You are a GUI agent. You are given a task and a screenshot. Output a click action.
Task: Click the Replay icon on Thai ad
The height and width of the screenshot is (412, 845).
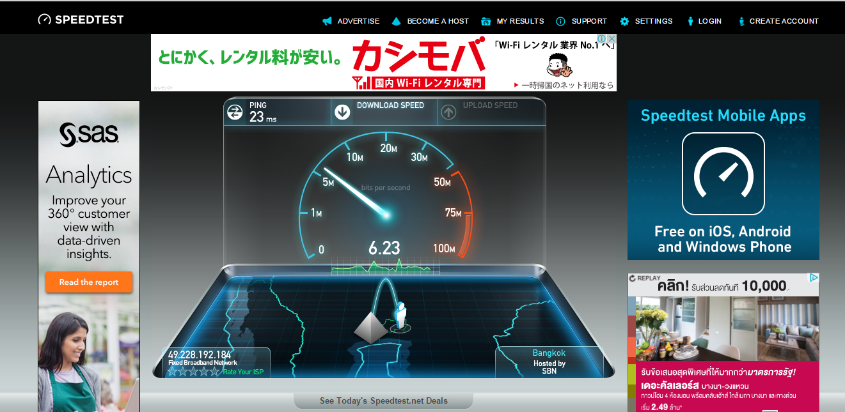[x=632, y=278]
